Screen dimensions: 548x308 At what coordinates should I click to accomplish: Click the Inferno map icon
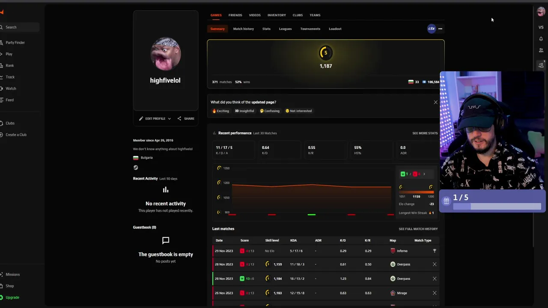click(393, 251)
